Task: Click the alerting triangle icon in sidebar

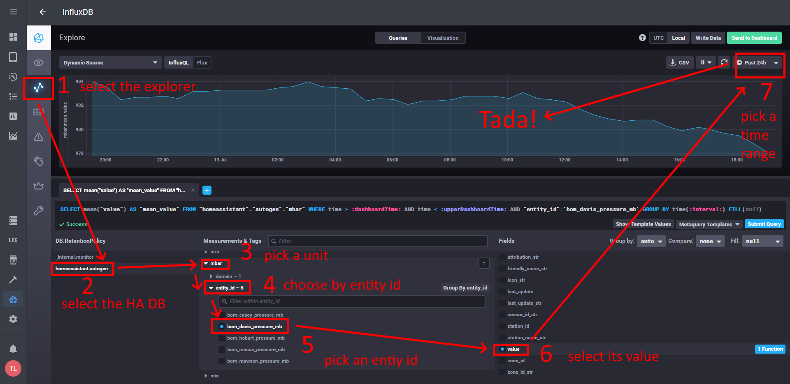Action: [x=39, y=137]
